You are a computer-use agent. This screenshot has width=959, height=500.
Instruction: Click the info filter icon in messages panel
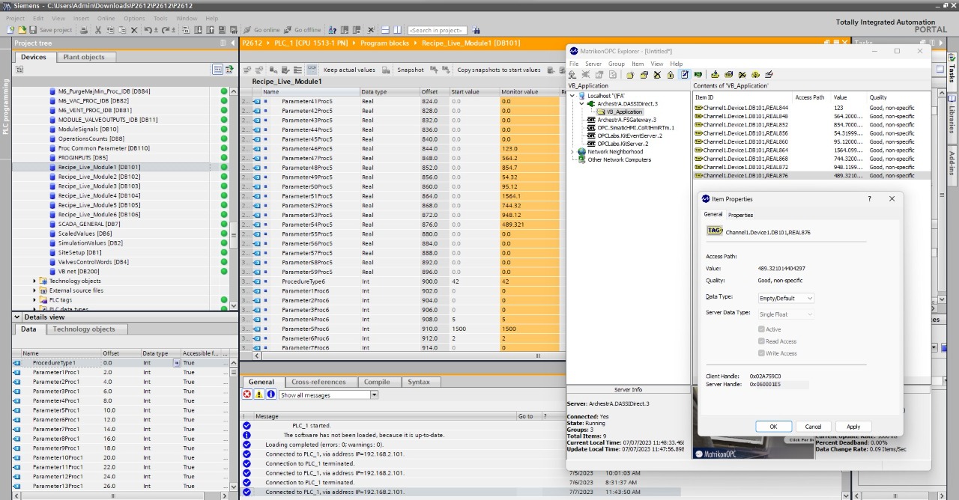(270, 394)
